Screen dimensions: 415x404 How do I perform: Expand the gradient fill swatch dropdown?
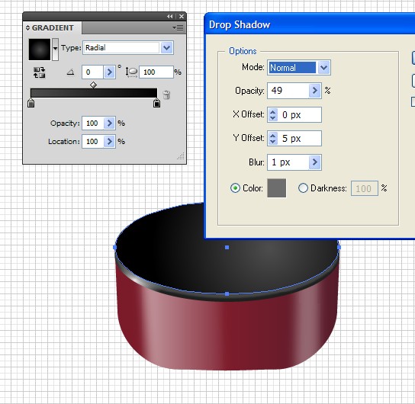(x=55, y=50)
